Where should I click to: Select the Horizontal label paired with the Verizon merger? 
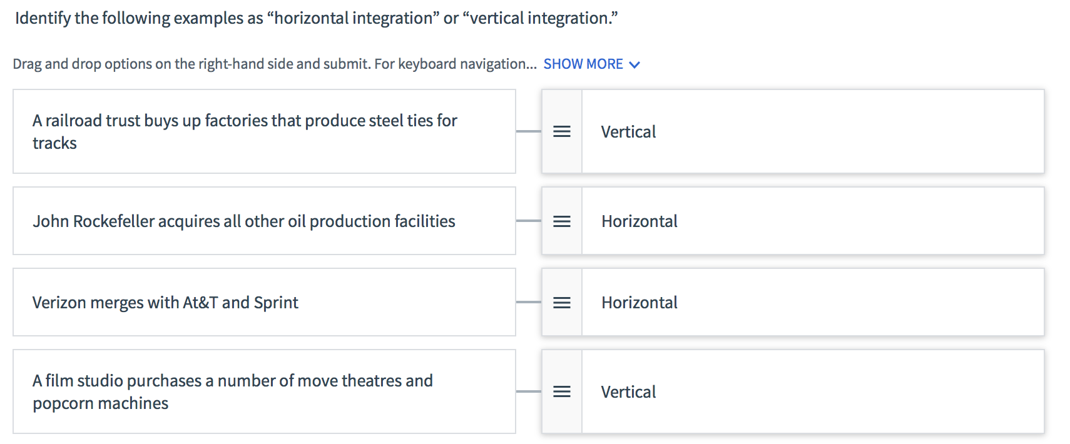[x=639, y=303]
